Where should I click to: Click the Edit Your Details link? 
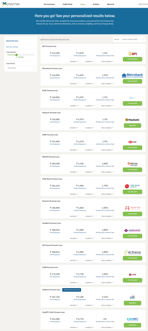coord(12,47)
